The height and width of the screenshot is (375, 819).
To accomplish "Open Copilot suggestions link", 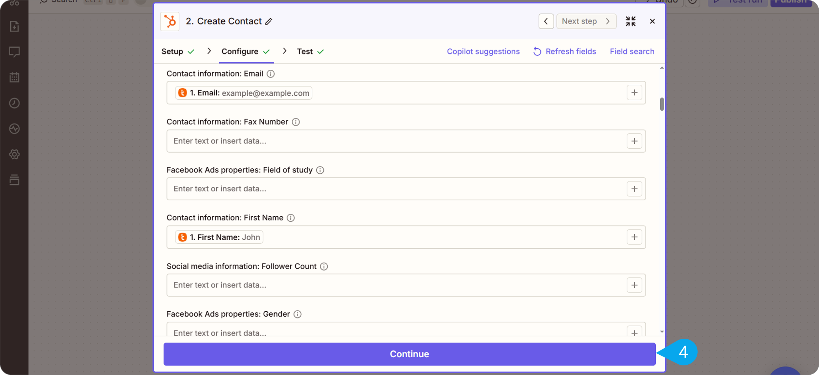I will click(483, 52).
